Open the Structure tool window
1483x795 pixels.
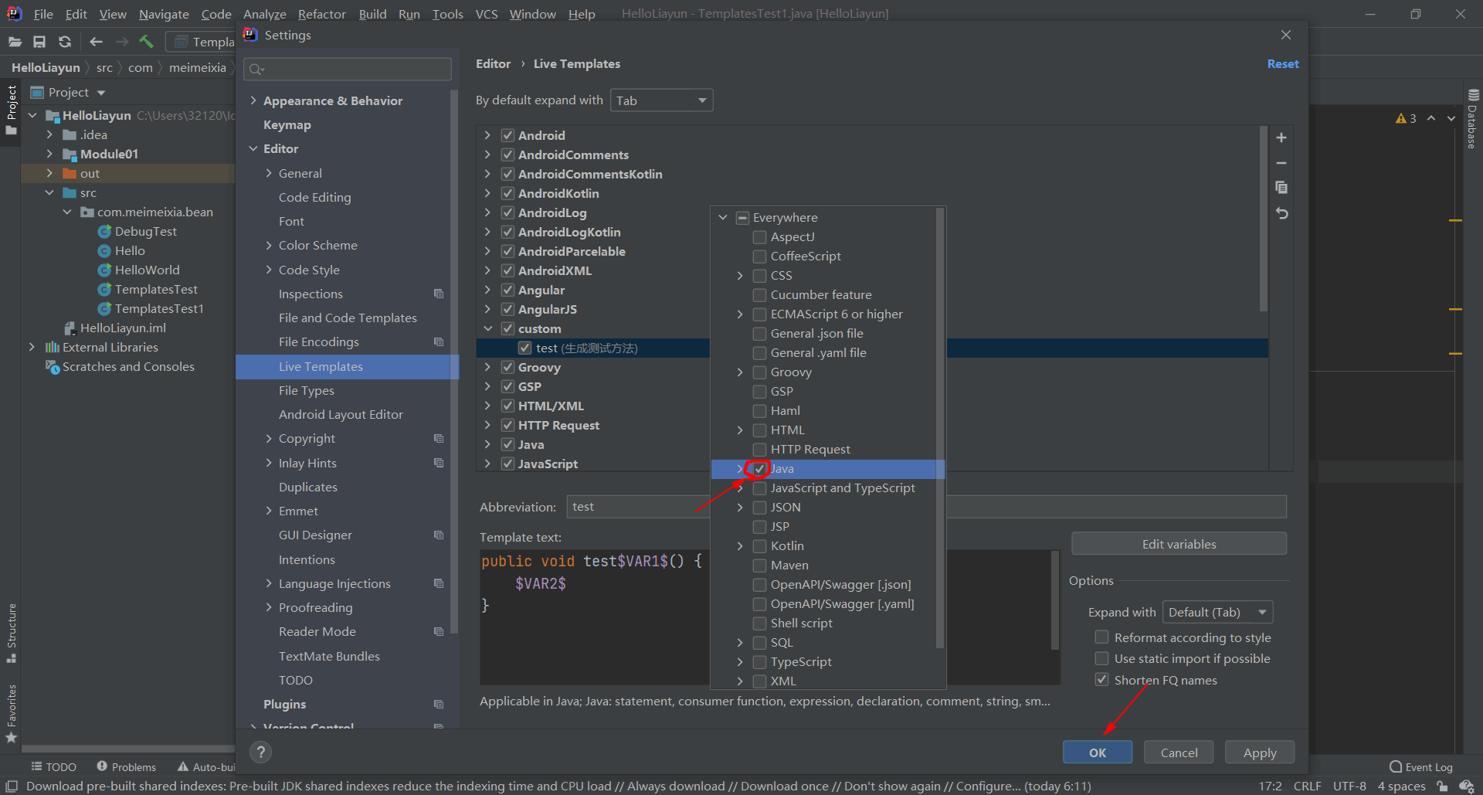pyautogui.click(x=12, y=634)
